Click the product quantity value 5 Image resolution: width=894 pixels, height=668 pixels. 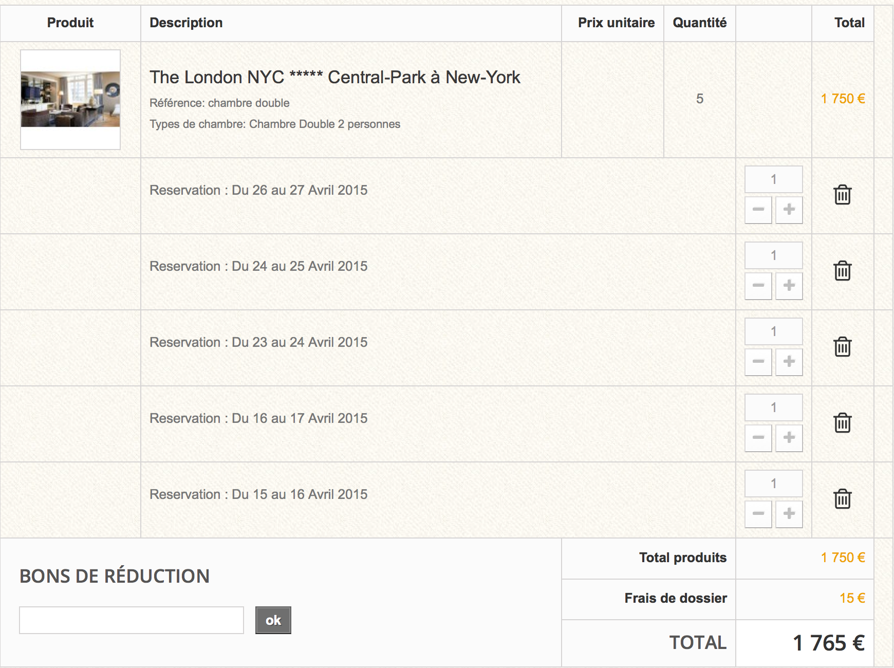point(700,99)
